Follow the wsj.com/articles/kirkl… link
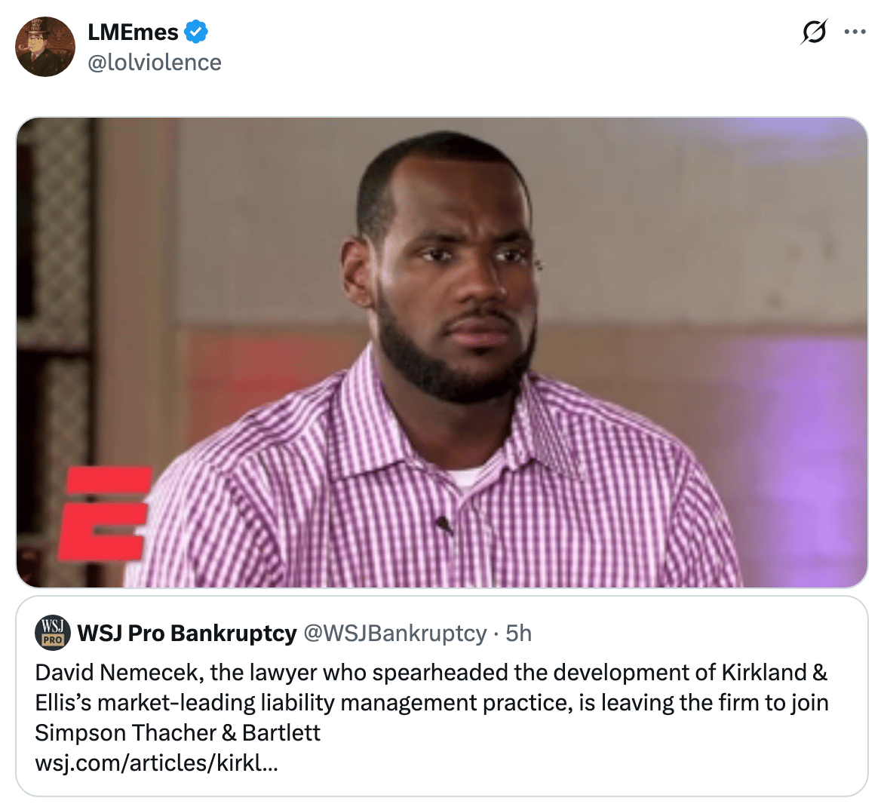 pyautogui.click(x=156, y=762)
